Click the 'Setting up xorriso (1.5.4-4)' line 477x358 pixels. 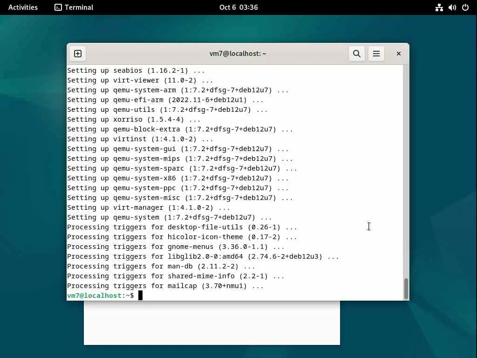(134, 119)
